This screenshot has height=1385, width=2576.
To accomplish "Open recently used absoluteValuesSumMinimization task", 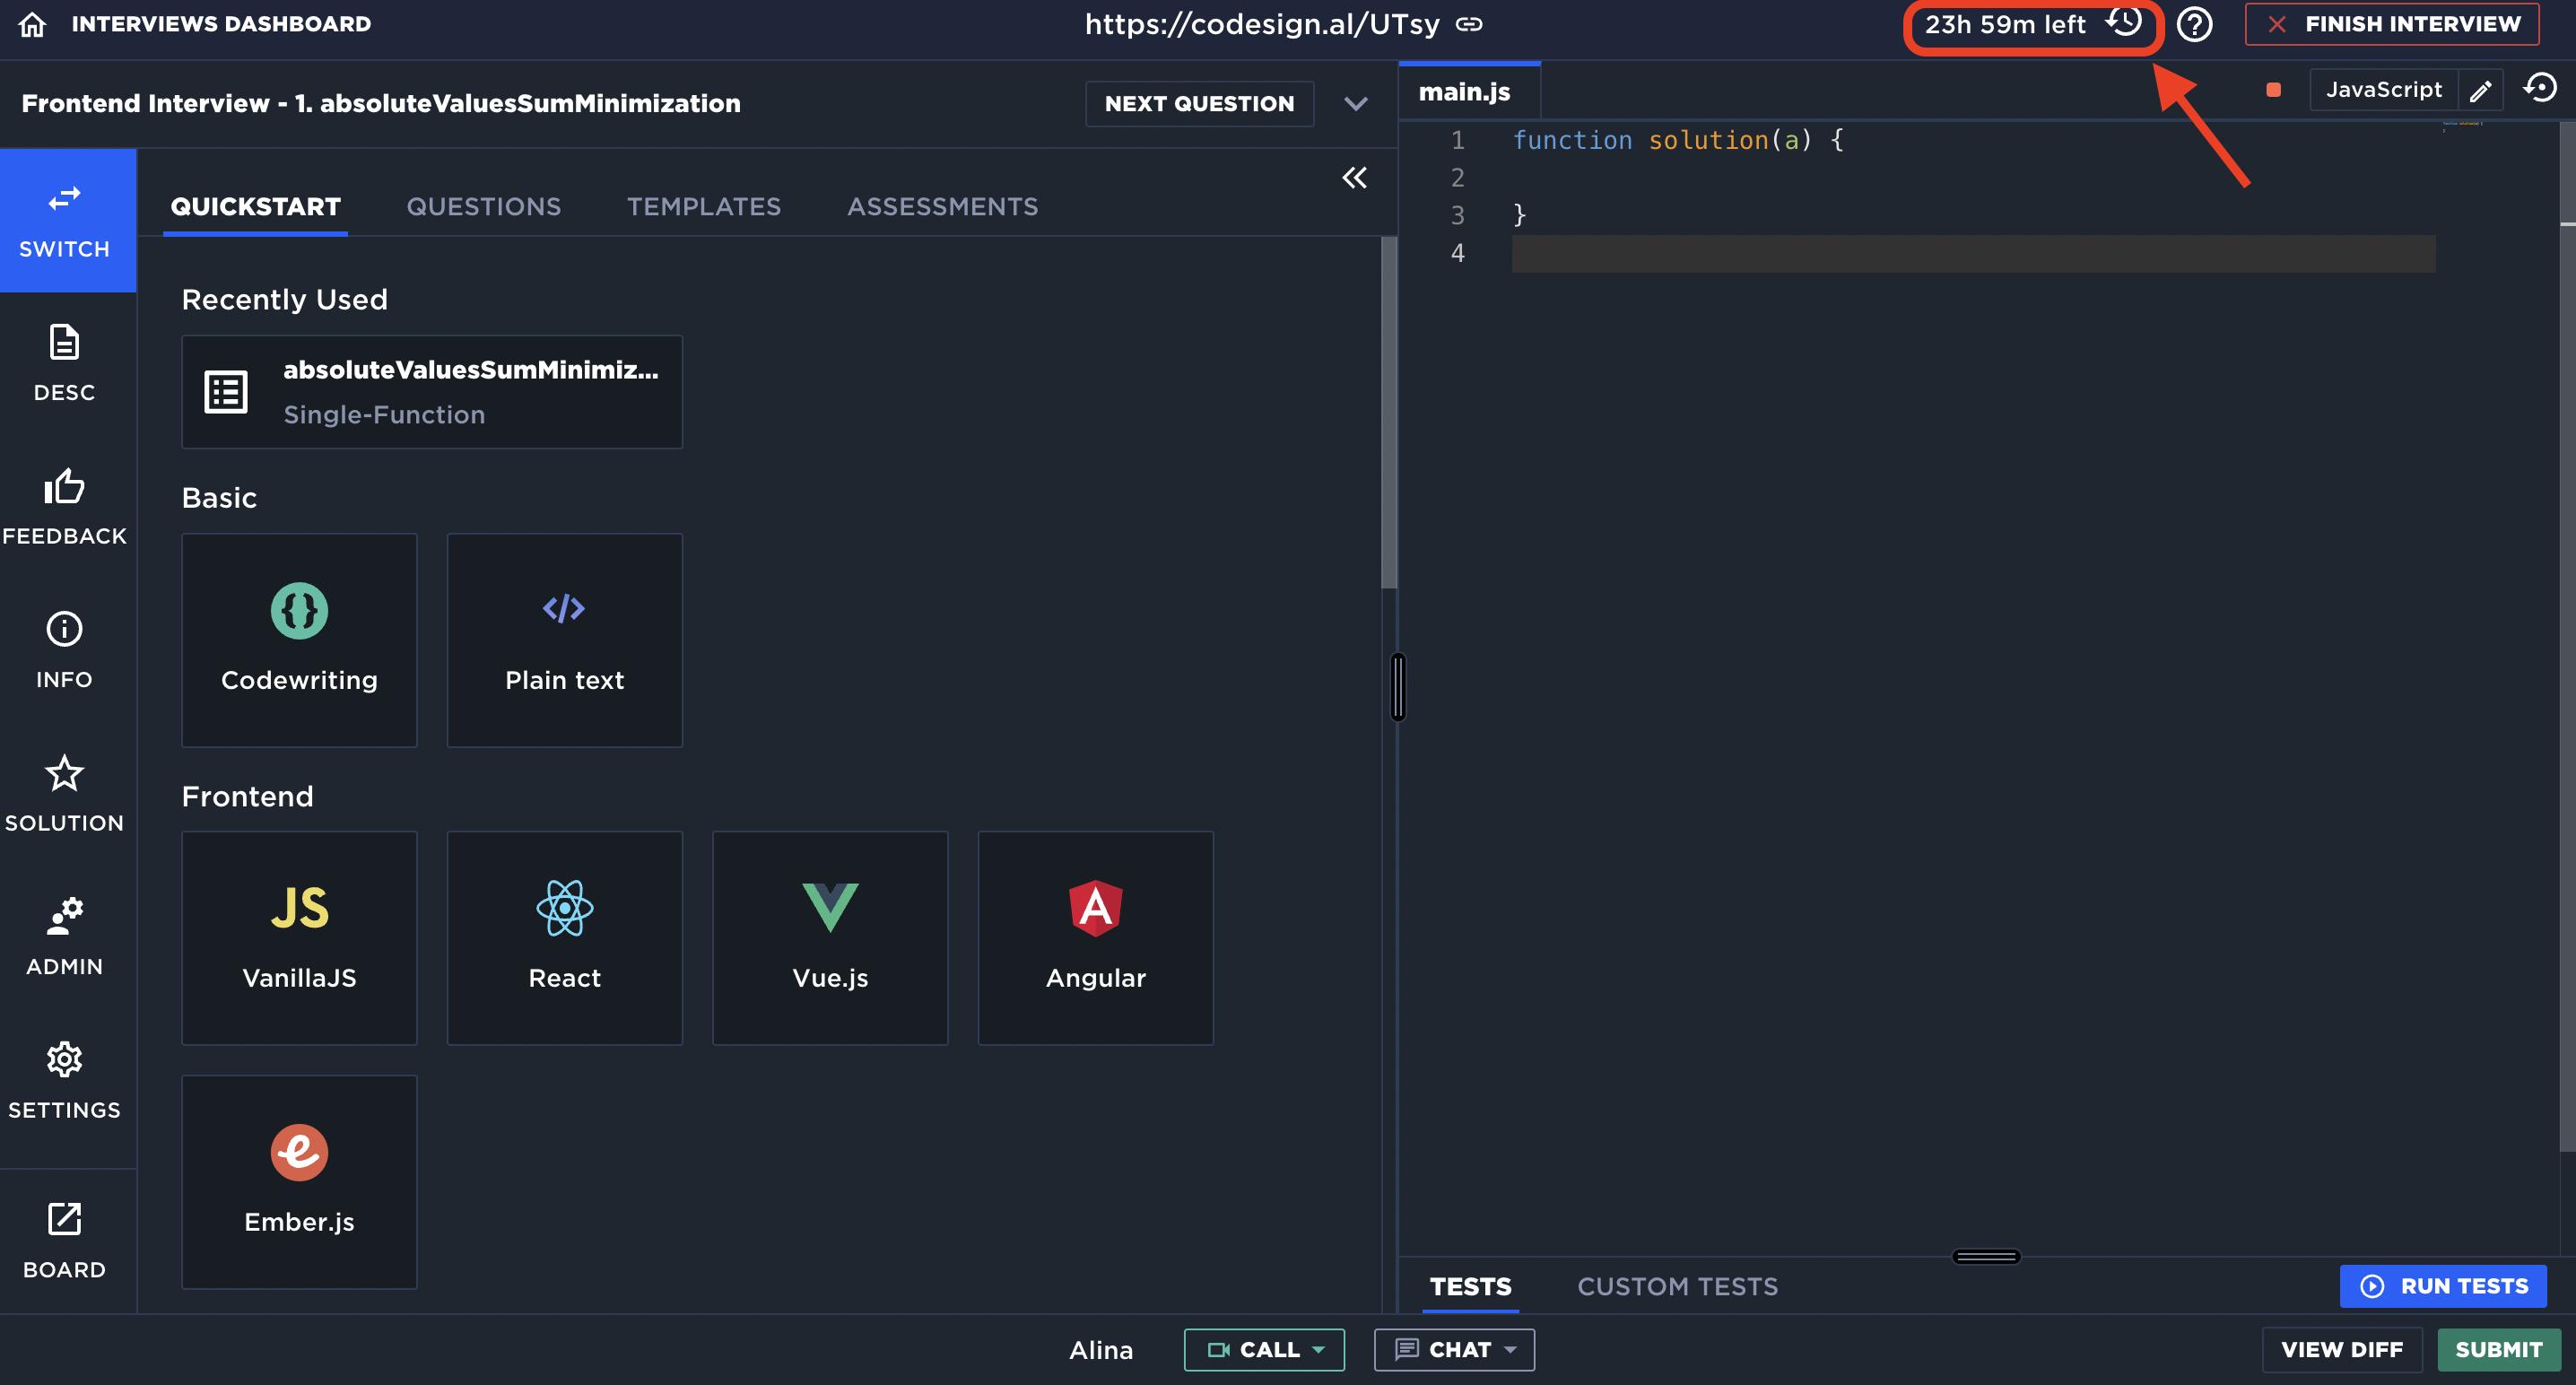I will 432,392.
